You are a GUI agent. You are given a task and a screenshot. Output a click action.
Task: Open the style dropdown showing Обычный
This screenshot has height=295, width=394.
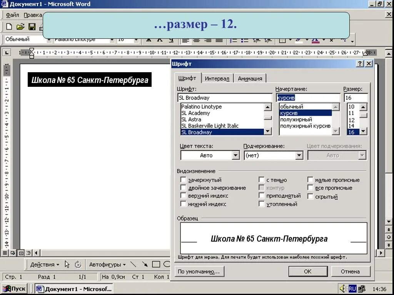coord(49,40)
